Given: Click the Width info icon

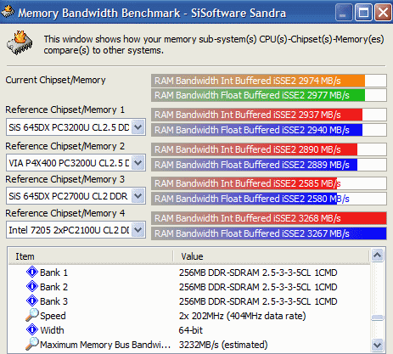Looking at the screenshot, I should [32, 329].
